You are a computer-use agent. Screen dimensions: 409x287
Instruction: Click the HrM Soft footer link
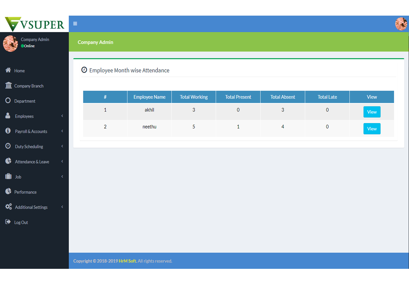(127, 261)
